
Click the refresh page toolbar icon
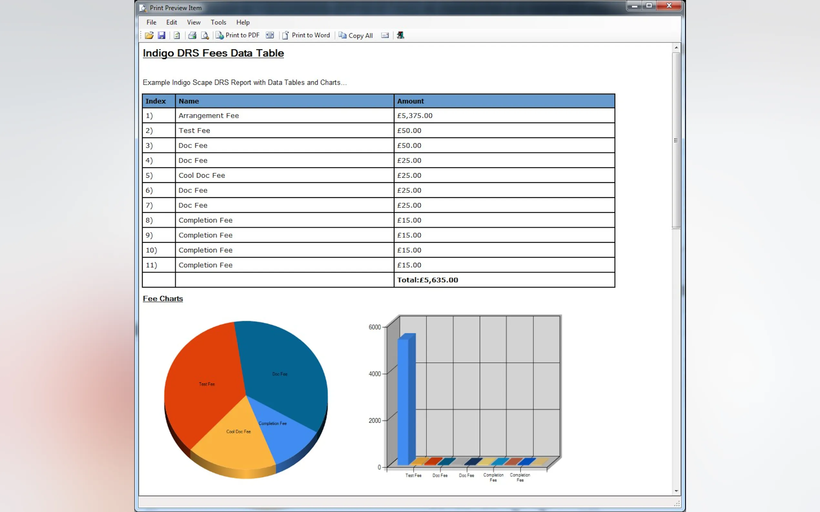(x=177, y=35)
